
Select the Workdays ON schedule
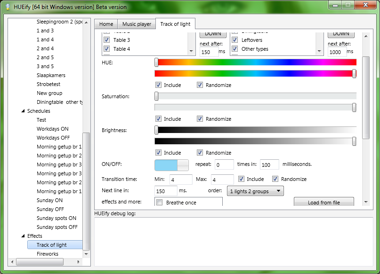tap(53, 129)
